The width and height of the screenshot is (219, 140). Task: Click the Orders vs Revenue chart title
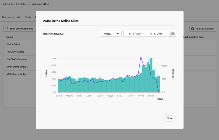[53, 34]
